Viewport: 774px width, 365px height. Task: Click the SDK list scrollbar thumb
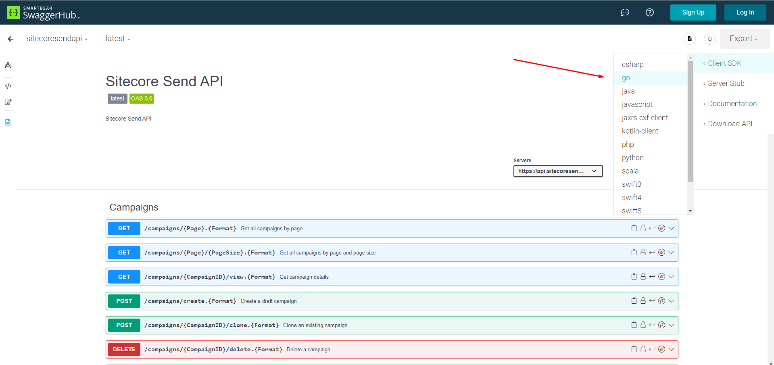click(690, 121)
